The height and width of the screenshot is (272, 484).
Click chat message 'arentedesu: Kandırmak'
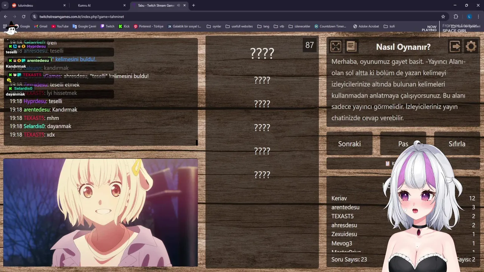[43, 110]
